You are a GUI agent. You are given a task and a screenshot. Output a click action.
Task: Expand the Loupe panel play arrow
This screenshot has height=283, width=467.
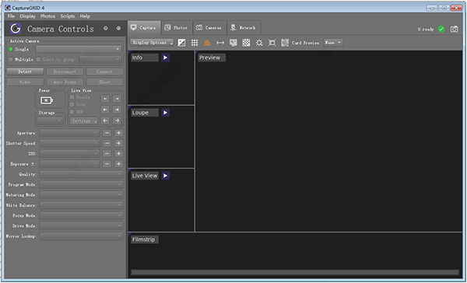click(x=165, y=113)
